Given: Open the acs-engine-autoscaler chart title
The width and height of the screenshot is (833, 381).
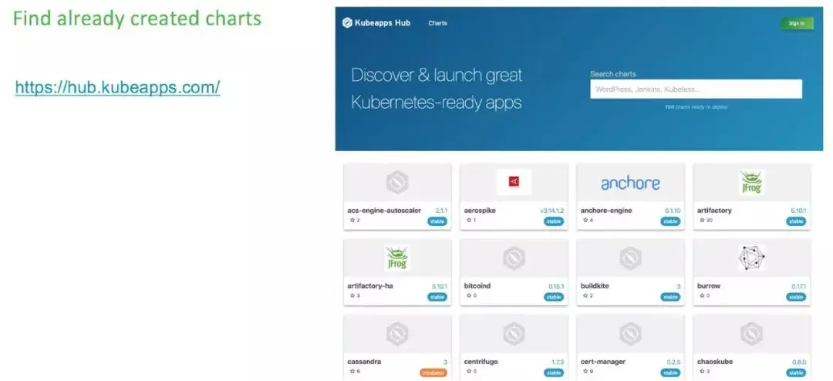Looking at the screenshot, I should [384, 211].
